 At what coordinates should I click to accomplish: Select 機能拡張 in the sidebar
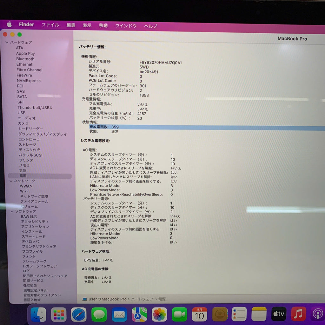(30, 285)
